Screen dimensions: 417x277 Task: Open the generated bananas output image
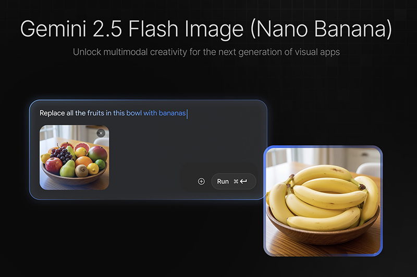(323, 201)
